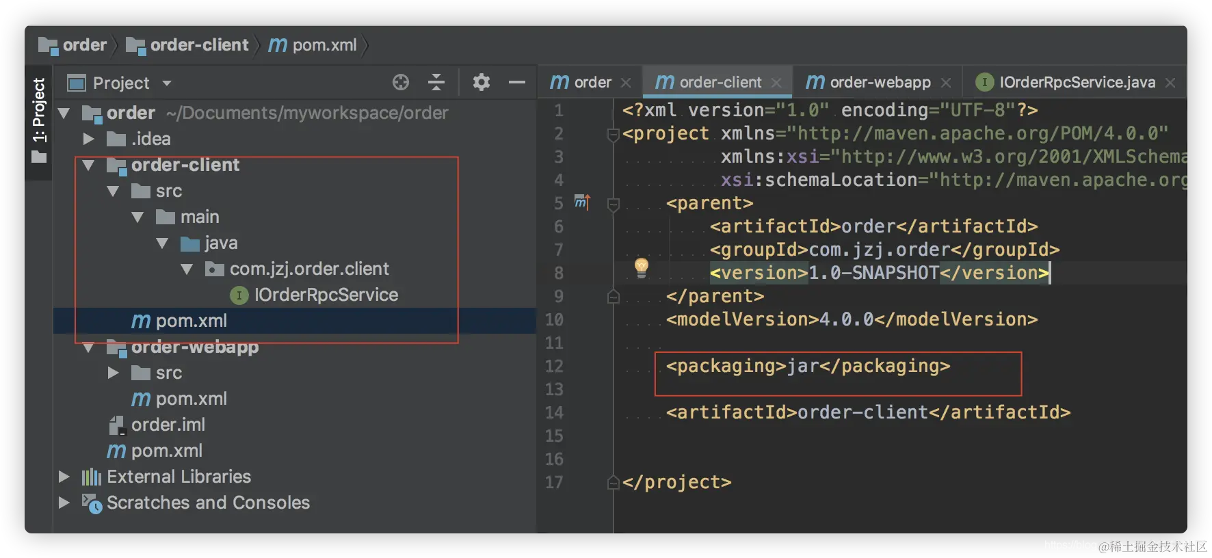Expand External Libraries node
Image resolution: width=1212 pixels, height=558 pixels.
tap(64, 477)
